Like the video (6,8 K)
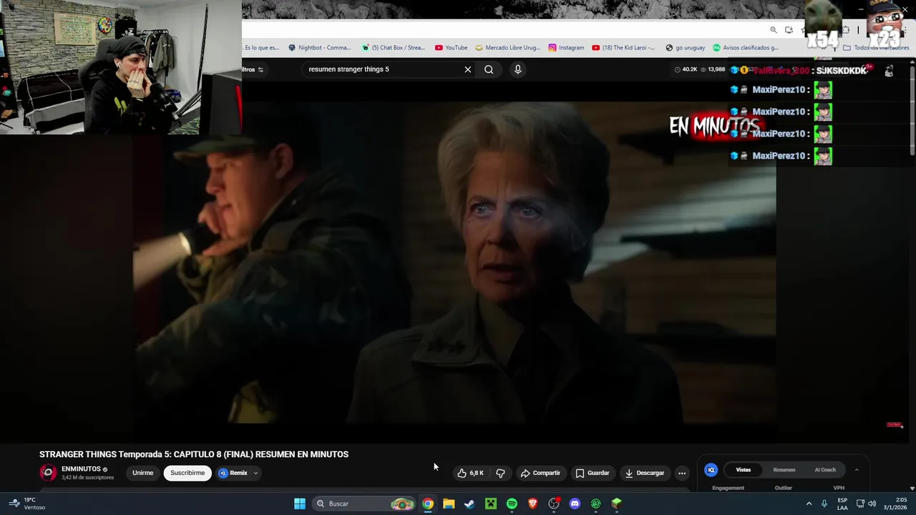This screenshot has height=515, width=916. point(470,473)
